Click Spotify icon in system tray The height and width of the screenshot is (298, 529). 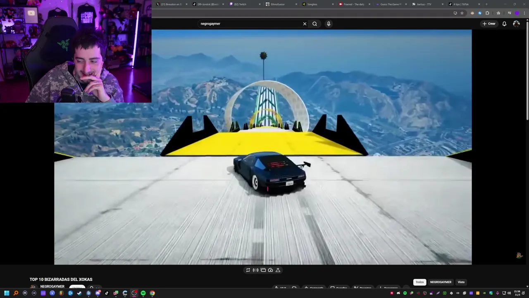[x=405, y=293]
